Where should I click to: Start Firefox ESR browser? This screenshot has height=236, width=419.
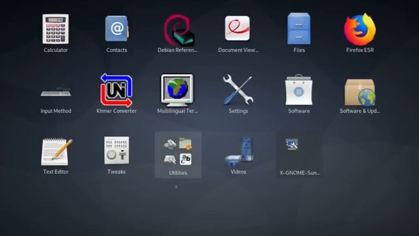(x=359, y=29)
